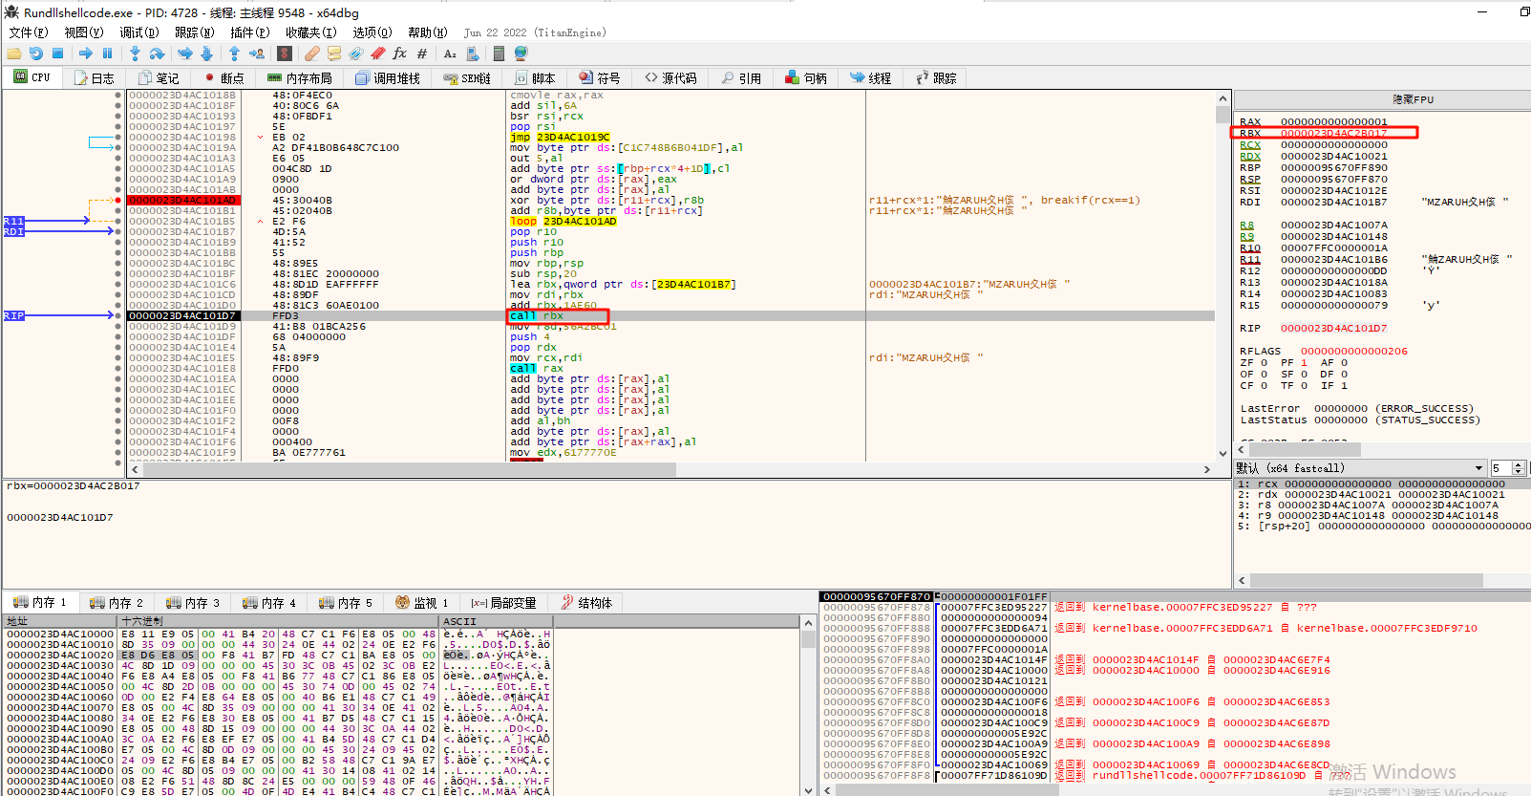Toggle breakpoint bullet at RIP line 0000023D4AC101D7
This screenshot has width=1531, height=796.
[x=118, y=315]
